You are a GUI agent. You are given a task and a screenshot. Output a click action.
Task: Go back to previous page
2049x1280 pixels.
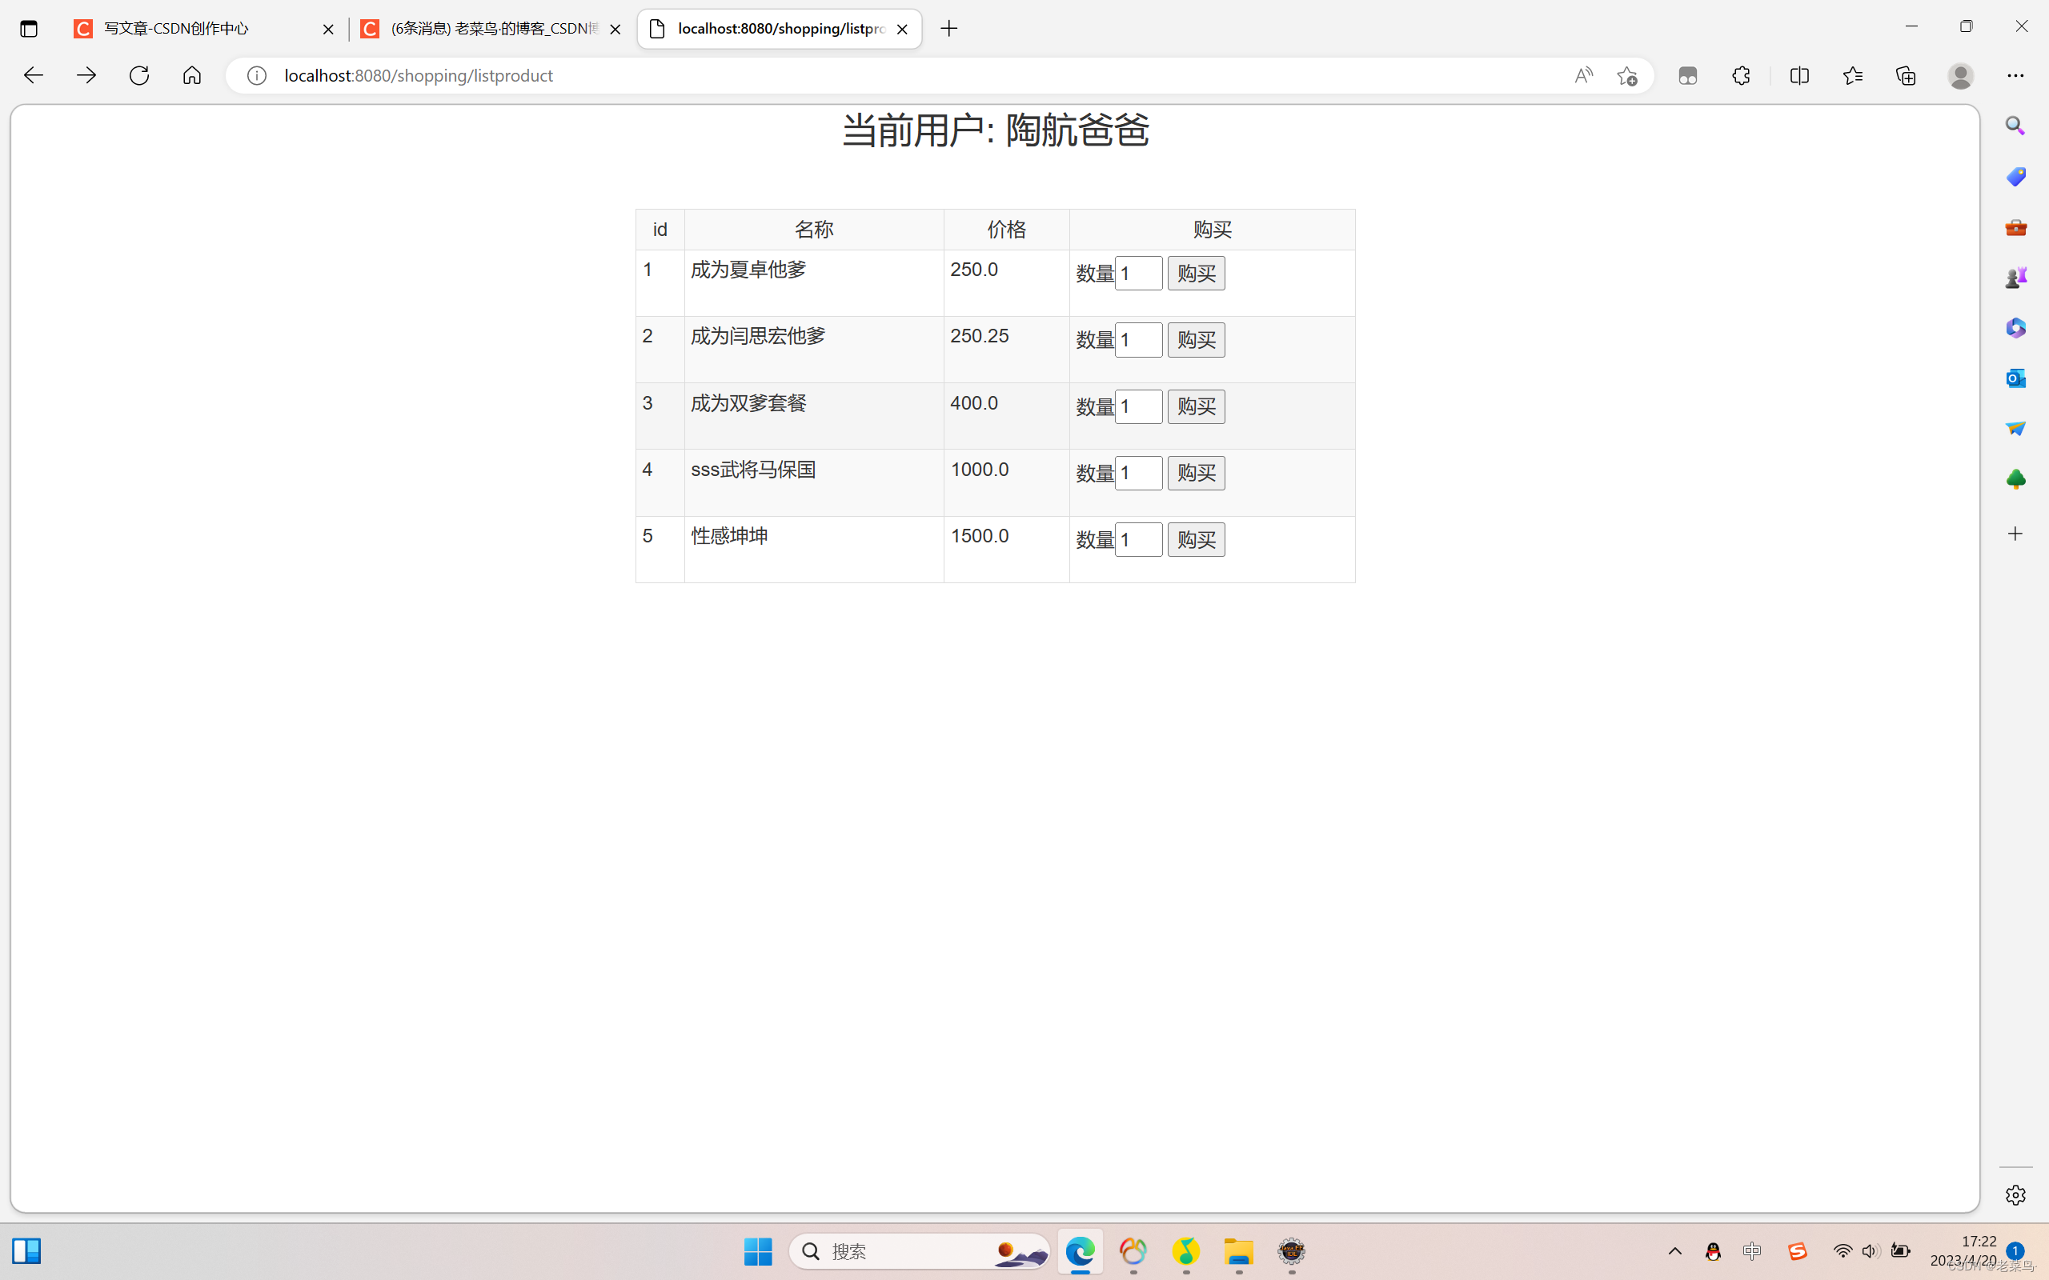tap(33, 75)
